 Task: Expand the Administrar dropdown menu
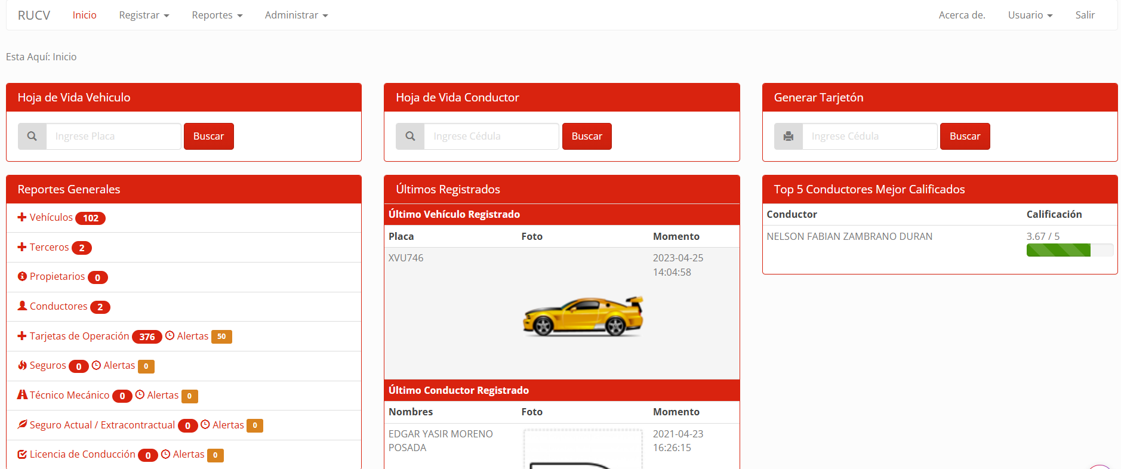[x=297, y=15]
